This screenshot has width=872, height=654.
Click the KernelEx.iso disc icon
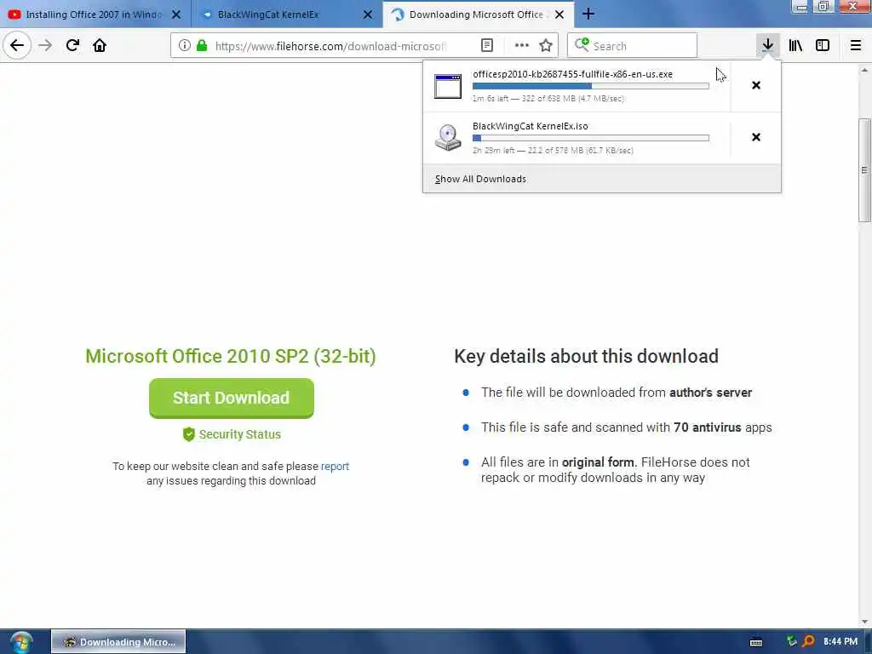448,137
